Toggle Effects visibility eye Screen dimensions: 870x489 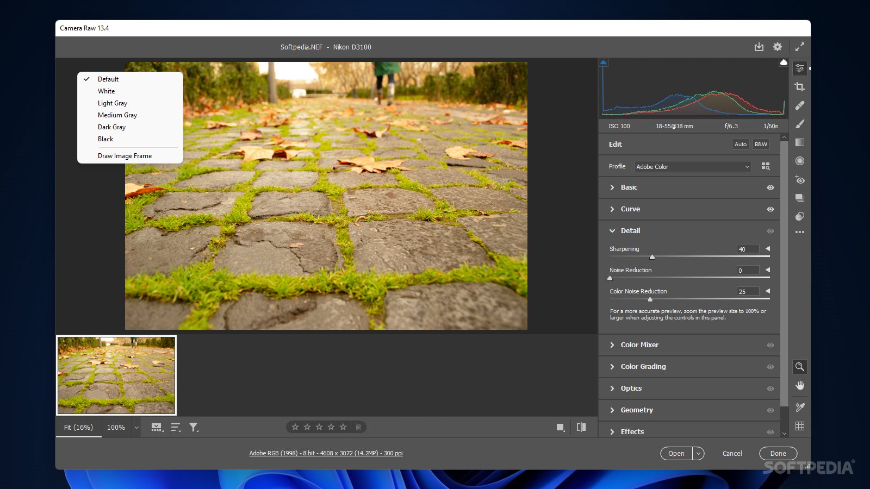pyautogui.click(x=770, y=432)
